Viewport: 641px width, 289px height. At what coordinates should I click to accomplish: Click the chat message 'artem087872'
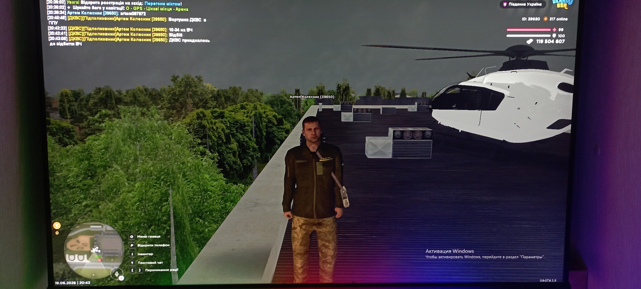(x=133, y=14)
